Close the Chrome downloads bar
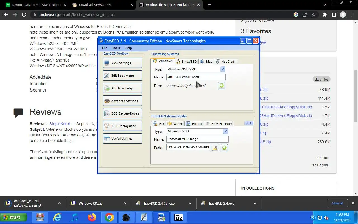Image resolution: width=358 pixels, height=224 pixels. (x=353, y=203)
